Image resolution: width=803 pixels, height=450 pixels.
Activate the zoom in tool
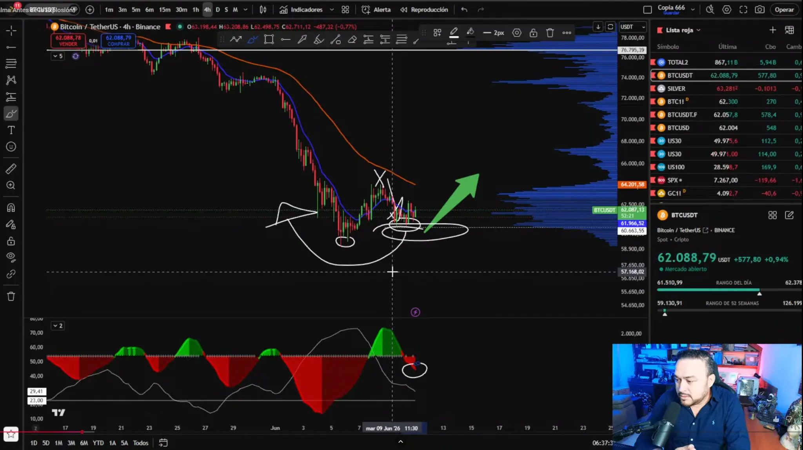point(11,185)
